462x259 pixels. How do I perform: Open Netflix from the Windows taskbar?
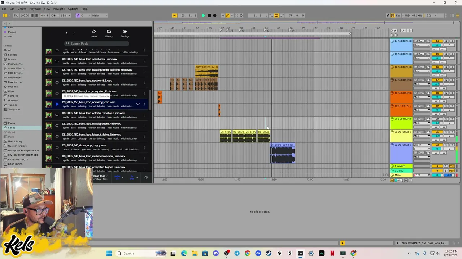click(332, 253)
